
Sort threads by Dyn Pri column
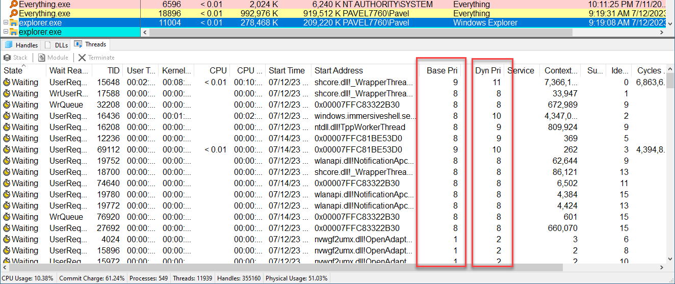[487, 71]
